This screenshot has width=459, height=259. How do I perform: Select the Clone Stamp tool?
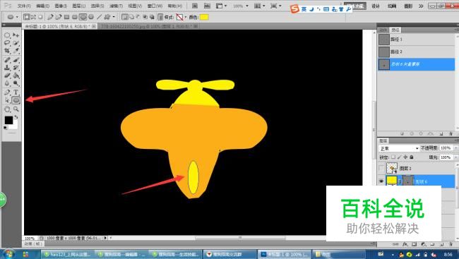(7, 68)
